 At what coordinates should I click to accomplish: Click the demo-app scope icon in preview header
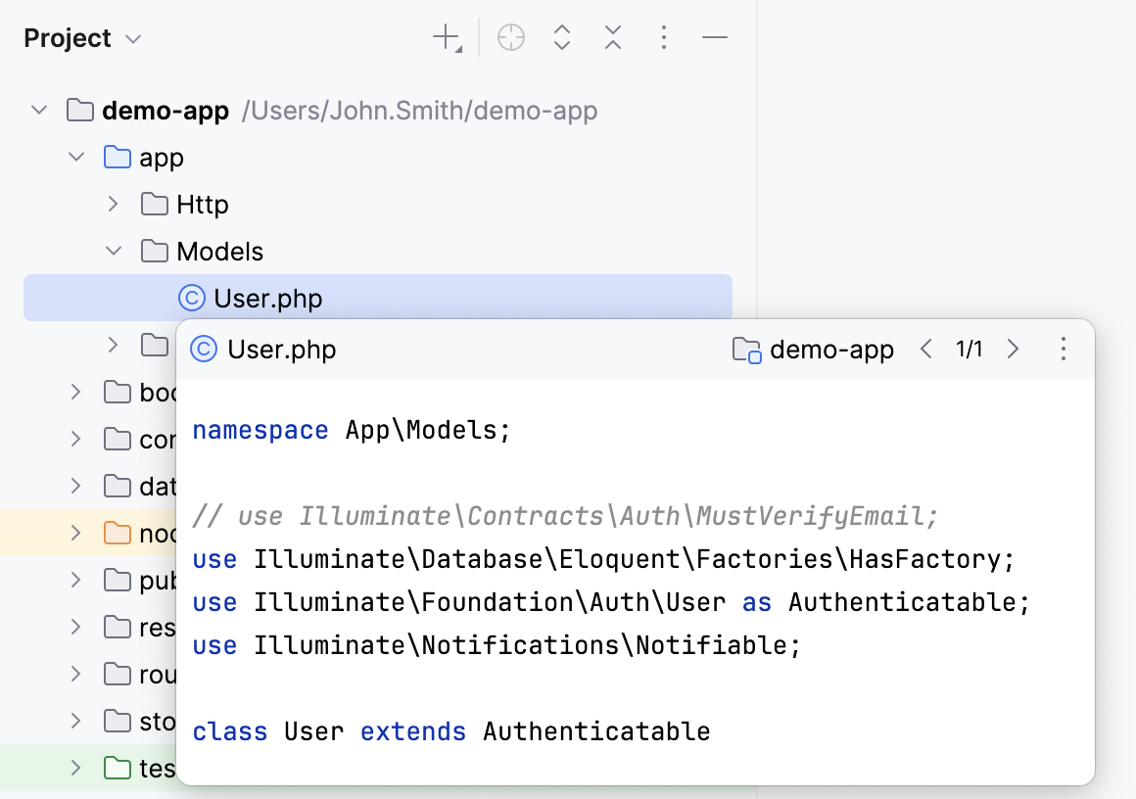click(x=747, y=349)
